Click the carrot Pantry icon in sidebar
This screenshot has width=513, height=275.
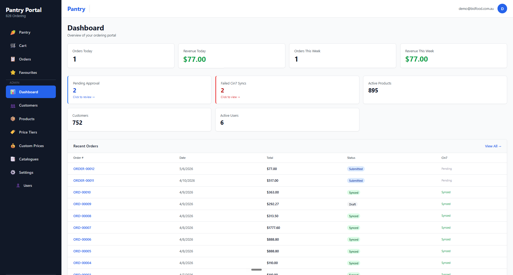click(x=13, y=32)
